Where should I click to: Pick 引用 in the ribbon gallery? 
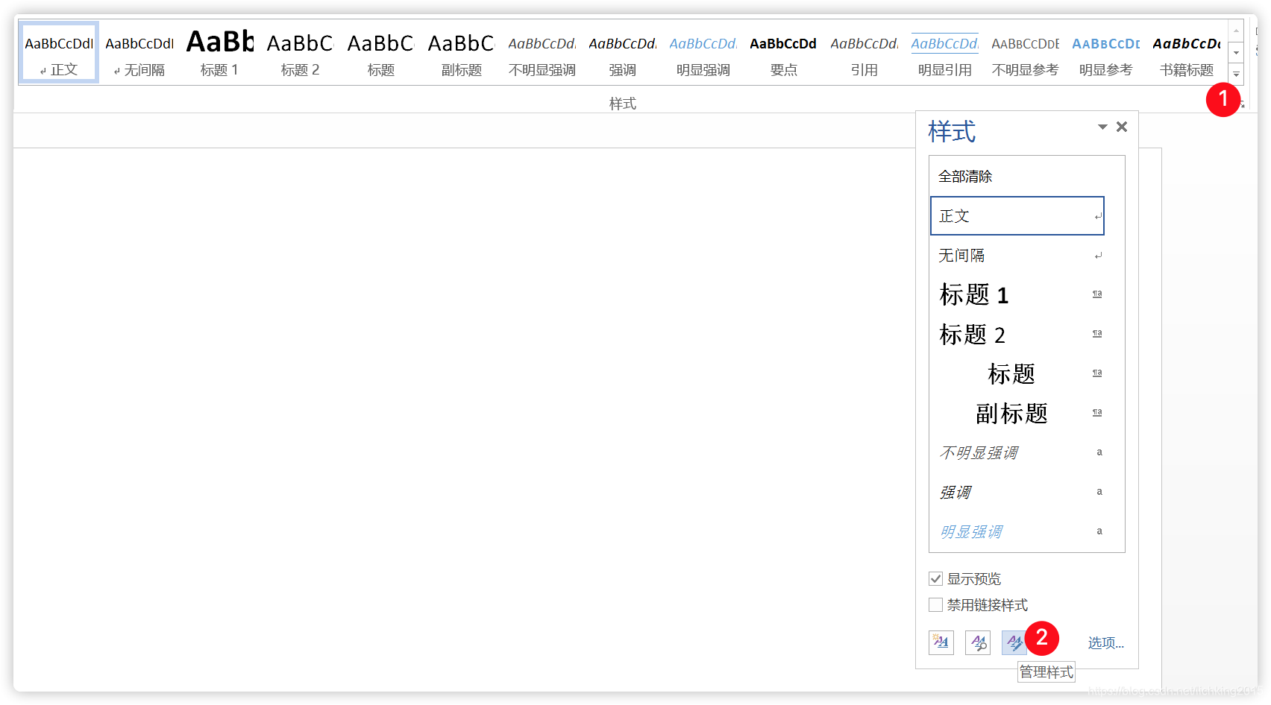coord(864,53)
